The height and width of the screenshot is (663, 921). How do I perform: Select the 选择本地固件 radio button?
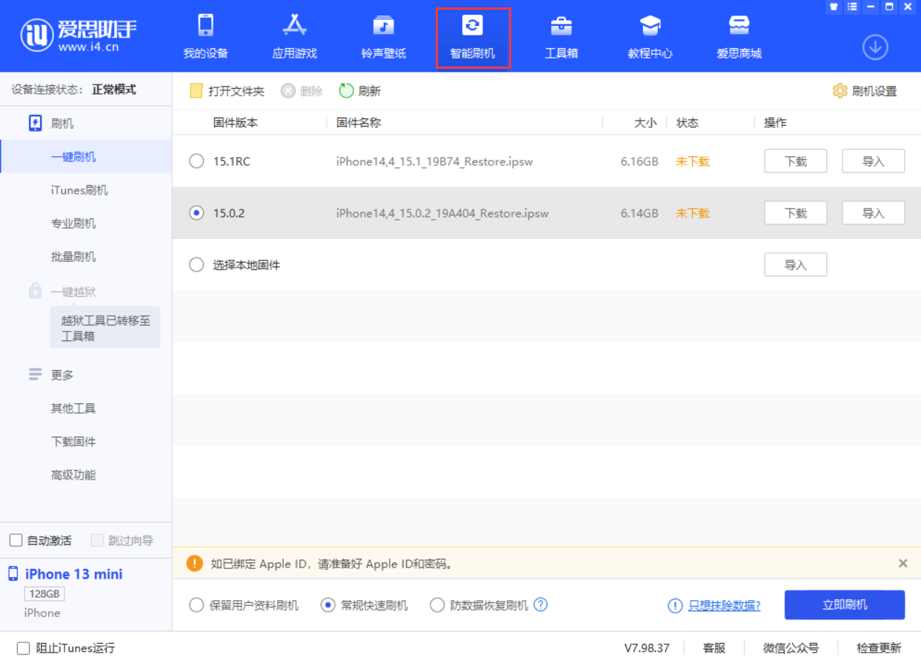point(196,265)
